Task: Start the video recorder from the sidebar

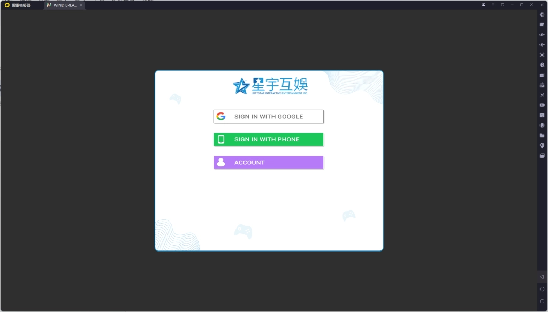Action: [542, 105]
